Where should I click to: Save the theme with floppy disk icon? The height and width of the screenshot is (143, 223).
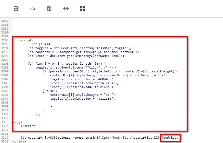pos(16,9)
